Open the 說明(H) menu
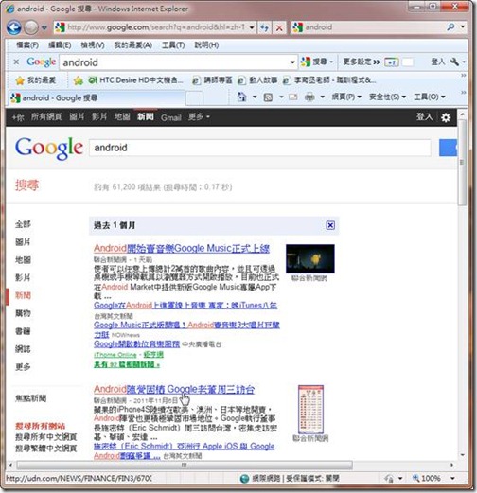477x493 pixels. 206,45
